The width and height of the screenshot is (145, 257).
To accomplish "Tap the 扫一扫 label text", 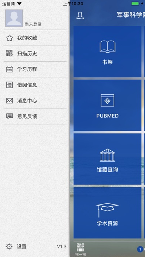I will coord(81,254).
